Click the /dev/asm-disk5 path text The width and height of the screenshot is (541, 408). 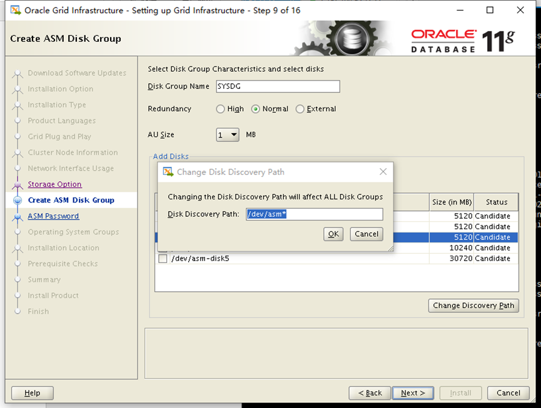coord(201,259)
